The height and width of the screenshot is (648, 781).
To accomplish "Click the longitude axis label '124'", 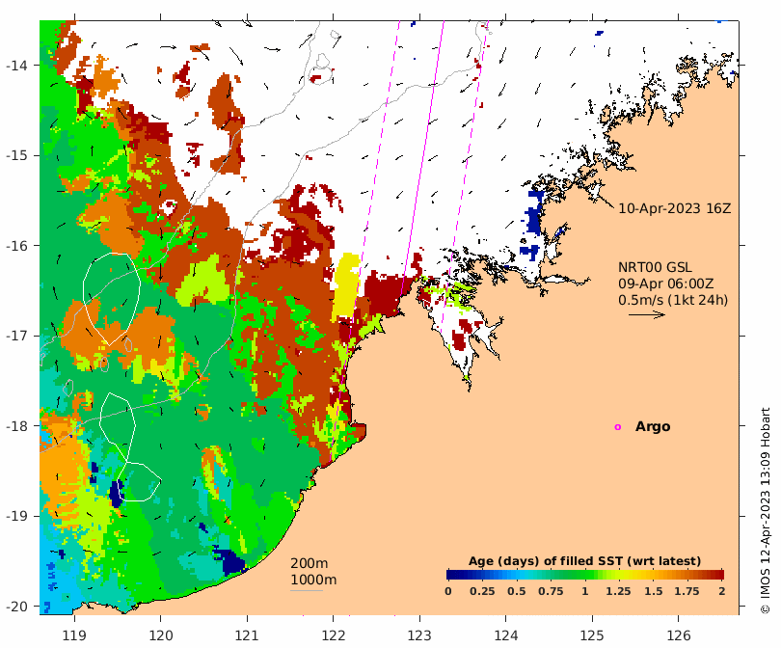I will pyautogui.click(x=506, y=635).
